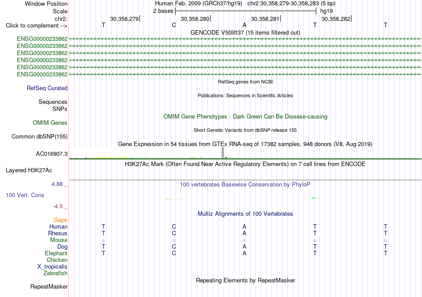The width and height of the screenshot is (422, 297).
Task: Click the chr2:30,358,279-30,358,283 (5 bp) position text
Action: coord(291,4)
